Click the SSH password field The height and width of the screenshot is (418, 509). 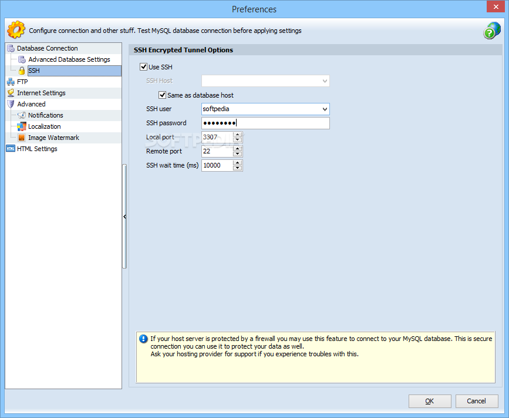tap(265, 123)
